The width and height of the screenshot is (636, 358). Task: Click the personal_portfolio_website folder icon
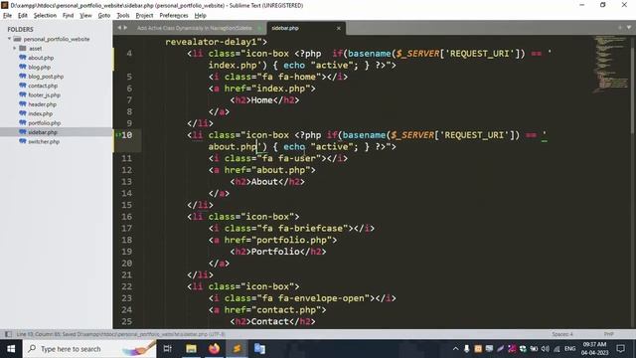(x=17, y=39)
